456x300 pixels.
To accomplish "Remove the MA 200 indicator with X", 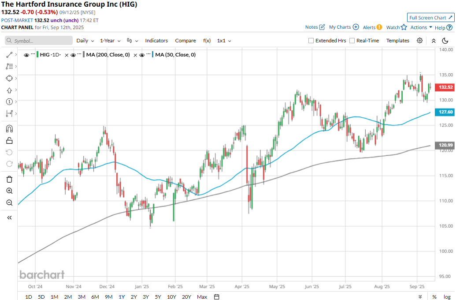I will click(x=135, y=55).
